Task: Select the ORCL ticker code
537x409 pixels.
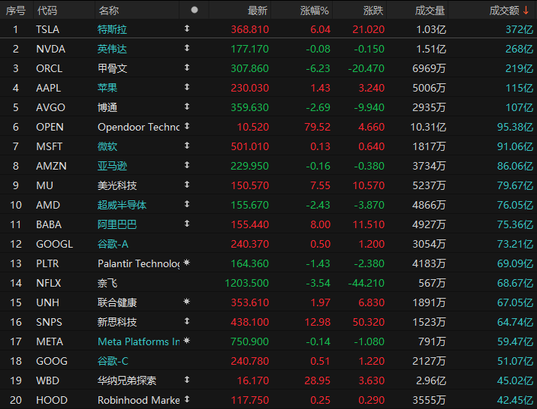Action: (x=50, y=68)
